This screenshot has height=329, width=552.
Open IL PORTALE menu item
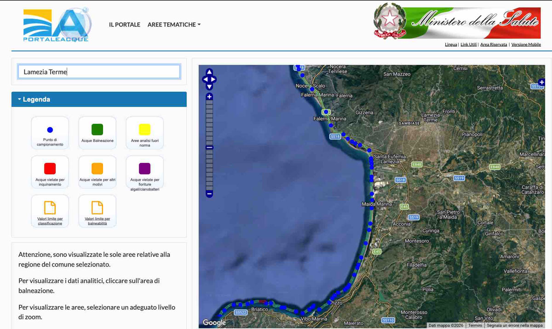click(x=125, y=25)
